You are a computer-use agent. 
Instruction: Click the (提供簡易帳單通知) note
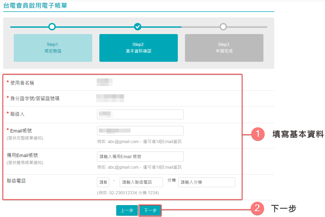click(x=25, y=163)
